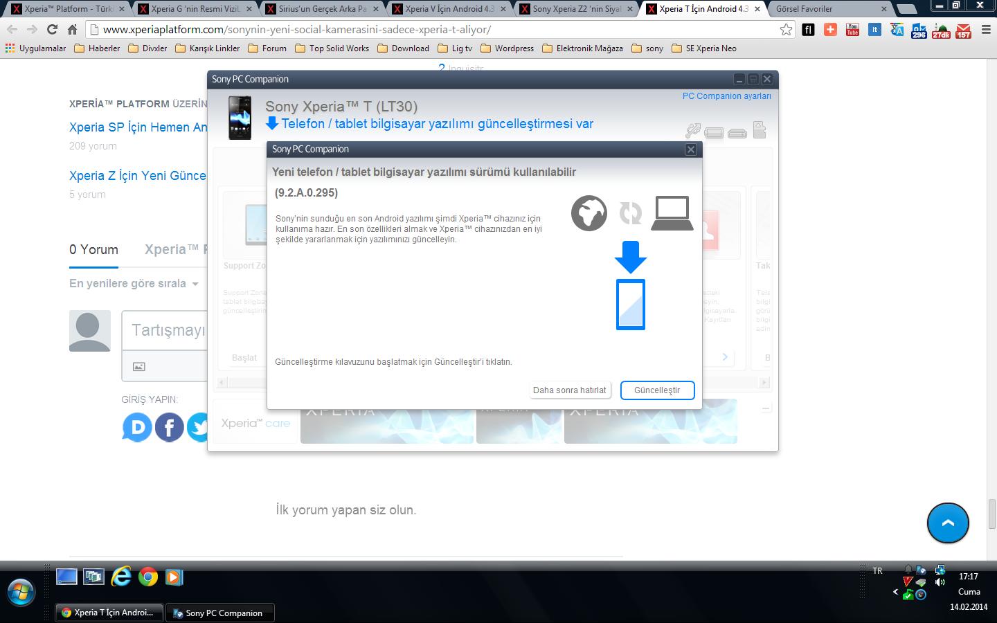Open Divxler bookmark folder

pos(147,48)
